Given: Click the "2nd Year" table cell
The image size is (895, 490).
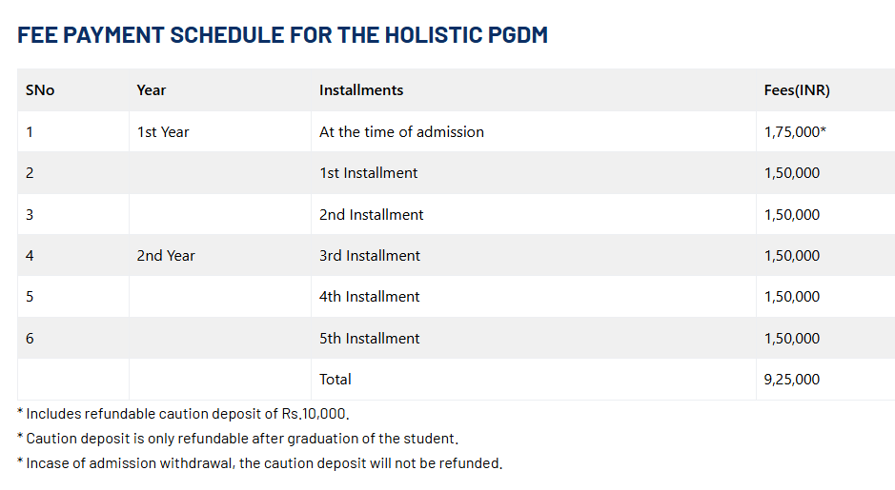Looking at the screenshot, I should (x=166, y=256).
